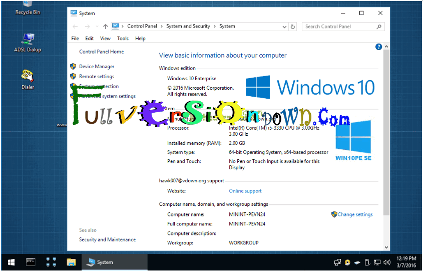This screenshot has width=423, height=271.
Task: Click the drive tray icon
Action: pos(357,262)
